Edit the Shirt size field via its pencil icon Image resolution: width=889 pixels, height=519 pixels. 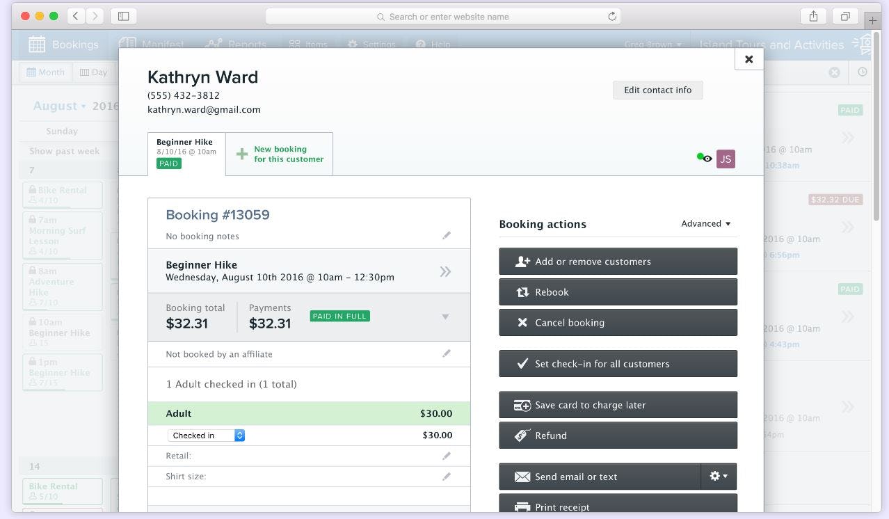tap(447, 476)
